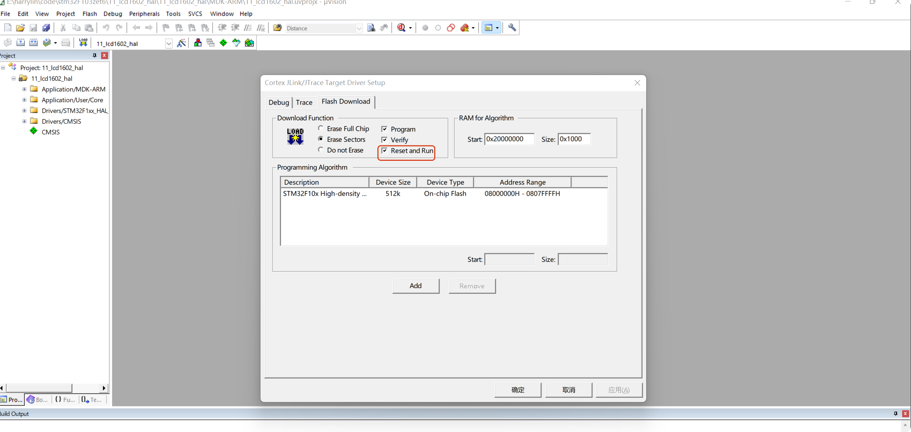This screenshot has height=432, width=911.
Task: Click the Open file folder icon
Action: (x=20, y=28)
